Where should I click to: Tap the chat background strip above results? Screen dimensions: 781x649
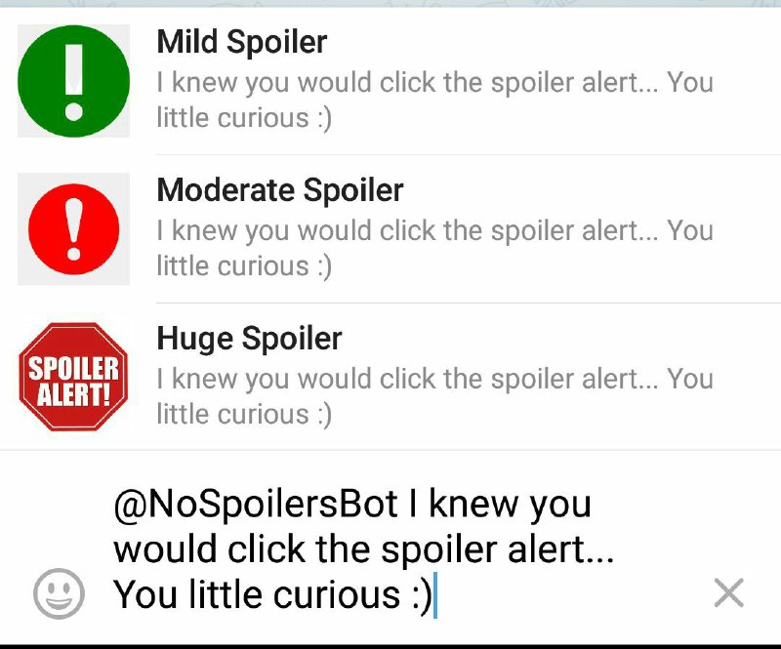[x=390, y=3]
